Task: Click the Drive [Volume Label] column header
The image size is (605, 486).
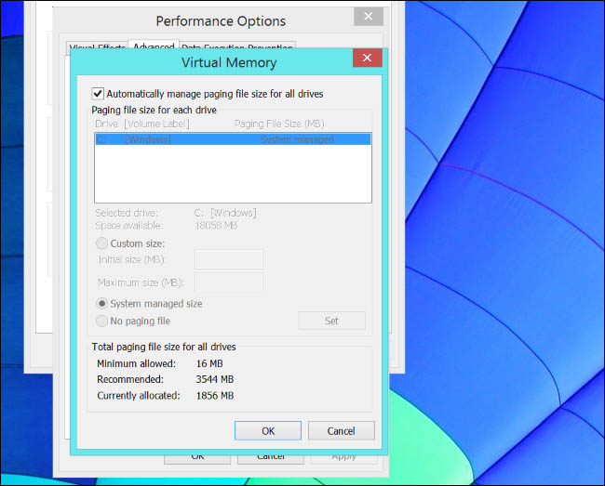Action: pyautogui.click(x=142, y=124)
